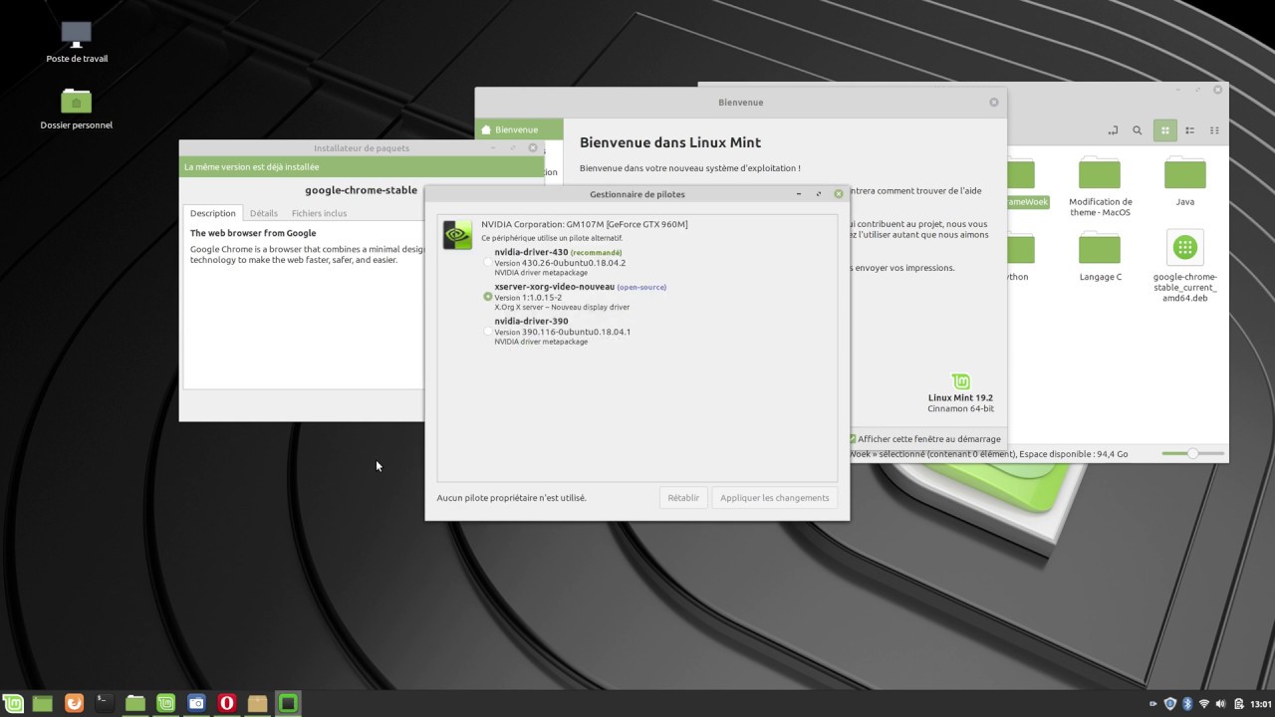The image size is (1275, 717).
Task: Select the Langage C folder
Action: click(x=1100, y=256)
